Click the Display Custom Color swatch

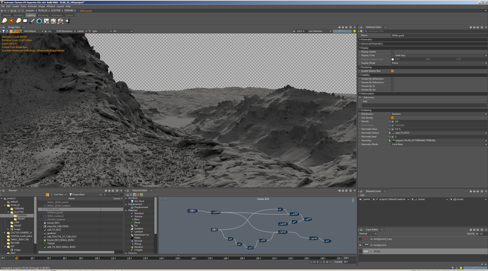click(x=393, y=59)
